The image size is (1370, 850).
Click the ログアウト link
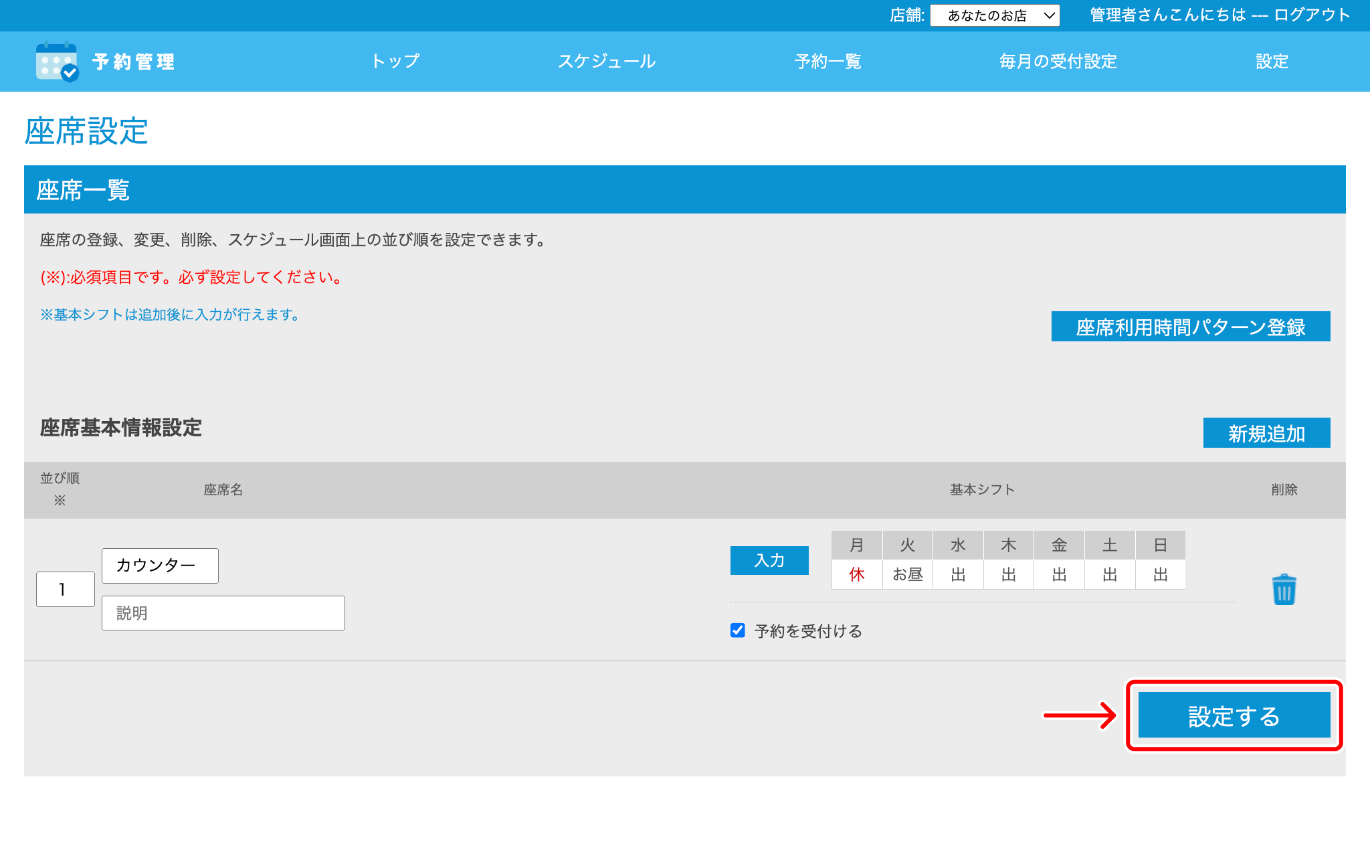click(x=1312, y=15)
